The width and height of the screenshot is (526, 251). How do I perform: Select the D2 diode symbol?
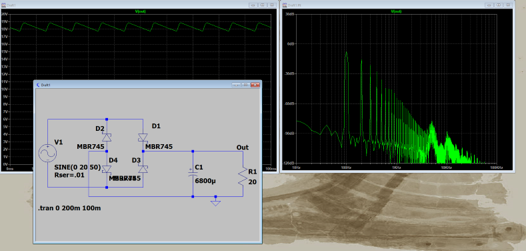[x=107, y=138]
